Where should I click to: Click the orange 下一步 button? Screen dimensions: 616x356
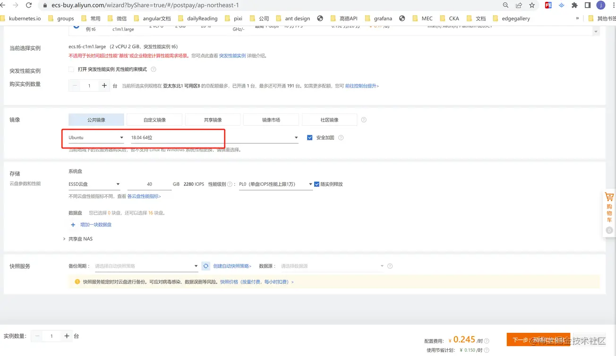(x=539, y=339)
